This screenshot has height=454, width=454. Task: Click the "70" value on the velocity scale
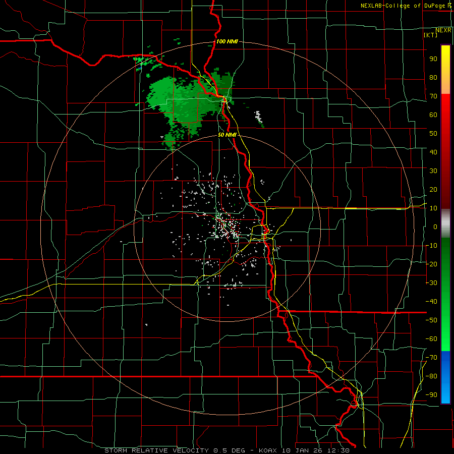(x=433, y=96)
